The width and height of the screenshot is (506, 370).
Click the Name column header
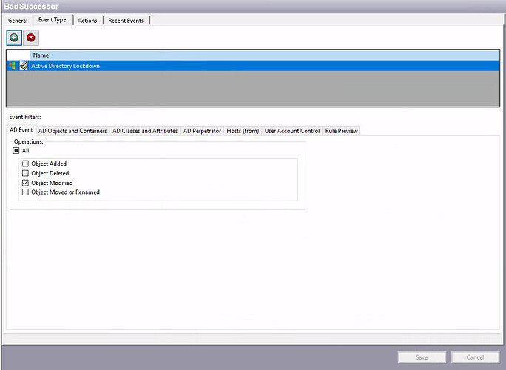[41, 55]
